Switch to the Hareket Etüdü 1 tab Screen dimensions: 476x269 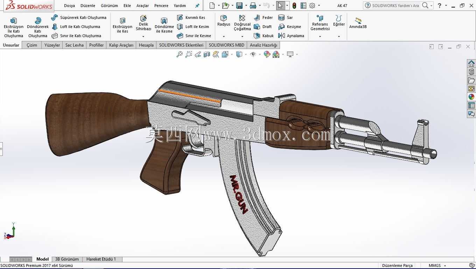click(101, 259)
